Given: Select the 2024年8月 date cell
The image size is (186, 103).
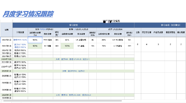Looking at the screenshot, I should point(7,53).
